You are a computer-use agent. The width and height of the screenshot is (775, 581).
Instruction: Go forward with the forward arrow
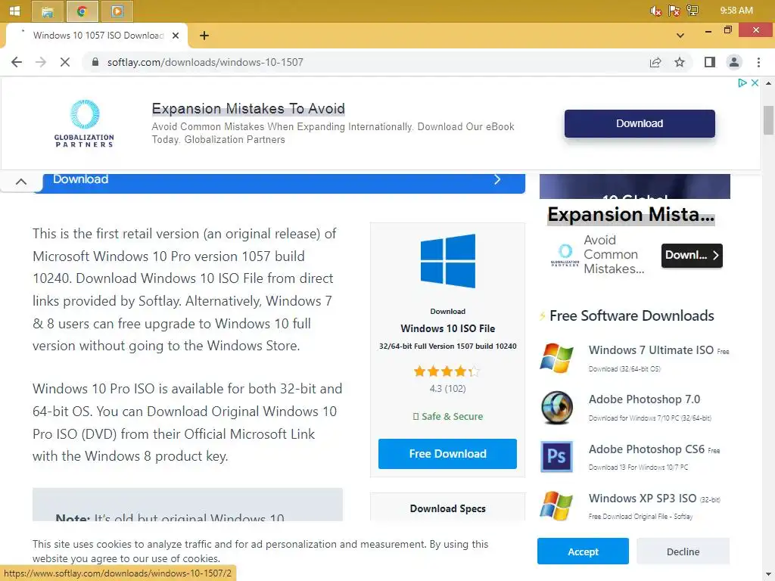point(41,62)
